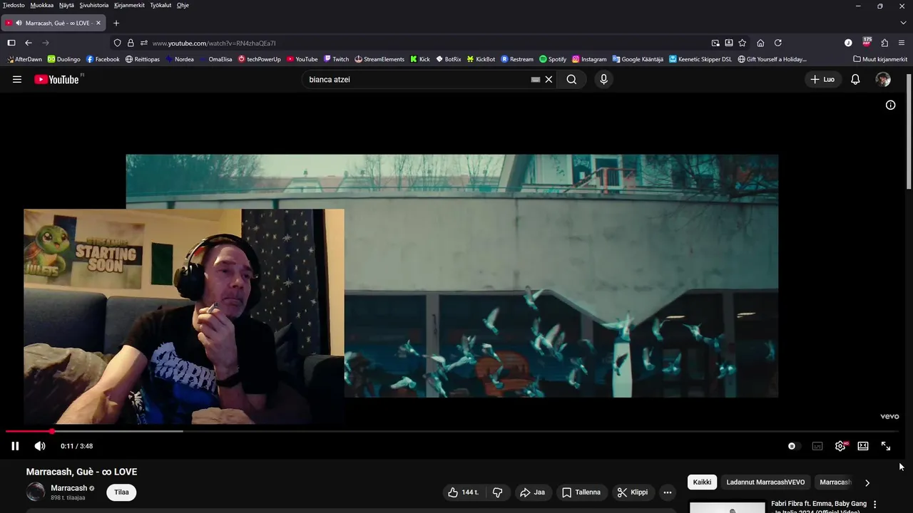Screen dimensions: 913x513
Task: Select the Kaikki filter chip
Action: (703, 482)
